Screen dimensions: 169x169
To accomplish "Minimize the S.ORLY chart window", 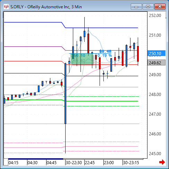I will 136,7.
